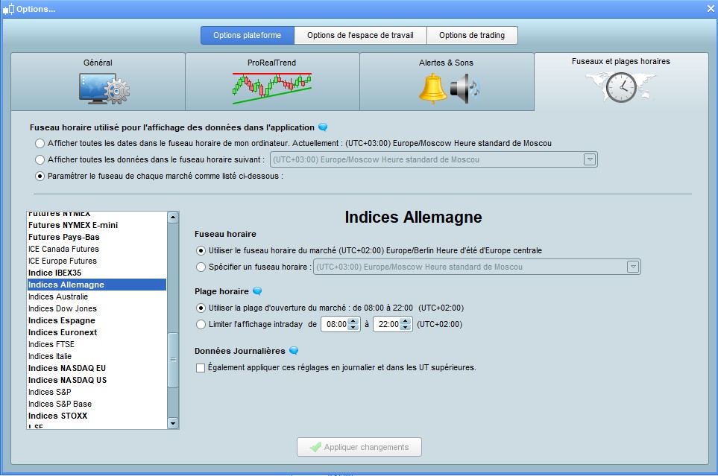This screenshot has width=718, height=476.
Task: Select 'Indices Australie' in list
Action: pos(97,296)
